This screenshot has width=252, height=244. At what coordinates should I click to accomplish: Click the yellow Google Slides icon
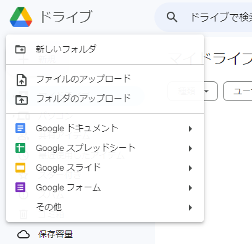pyautogui.click(x=20, y=168)
